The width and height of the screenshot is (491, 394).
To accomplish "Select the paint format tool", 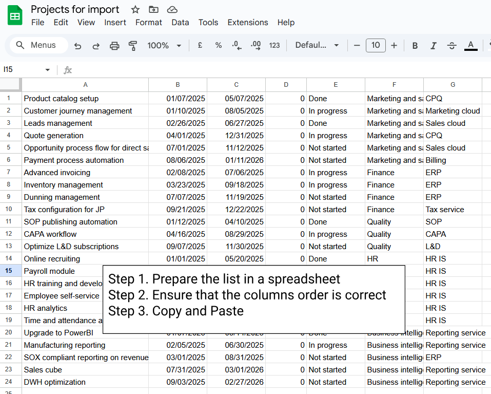I will (x=133, y=46).
